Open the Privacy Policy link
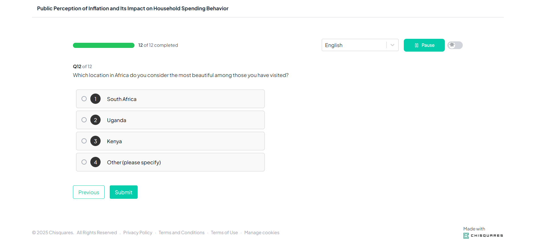This screenshot has height=243, width=536. (138, 233)
